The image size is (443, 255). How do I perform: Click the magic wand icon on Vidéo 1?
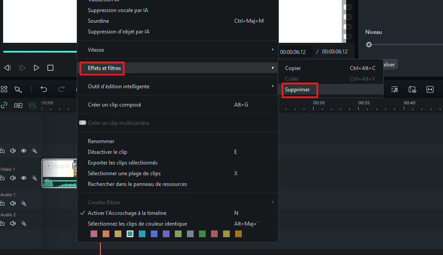(34, 178)
